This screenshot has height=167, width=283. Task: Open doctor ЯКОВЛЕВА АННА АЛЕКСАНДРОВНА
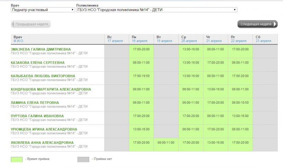click(42, 142)
